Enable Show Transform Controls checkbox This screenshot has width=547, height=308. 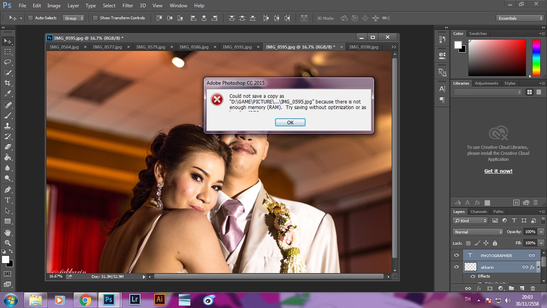[x=95, y=18]
